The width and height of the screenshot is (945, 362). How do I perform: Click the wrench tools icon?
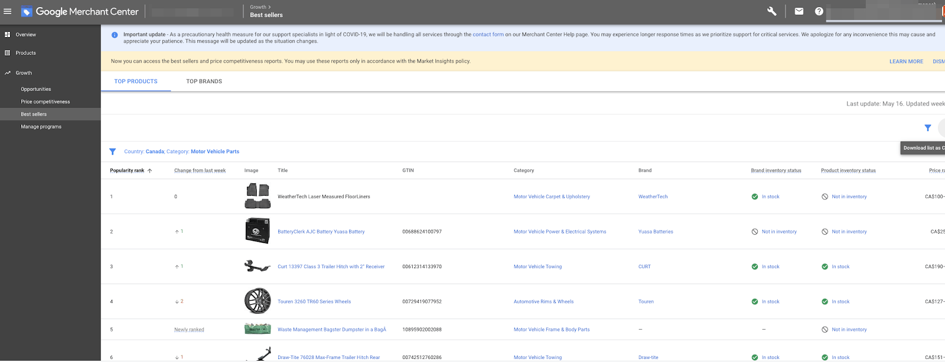(771, 11)
